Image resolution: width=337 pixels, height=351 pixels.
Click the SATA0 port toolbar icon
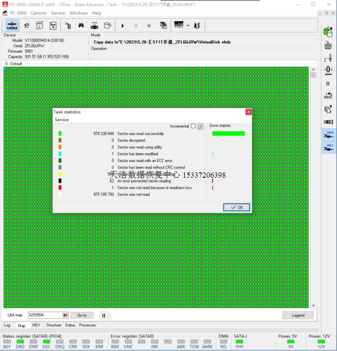12,26
